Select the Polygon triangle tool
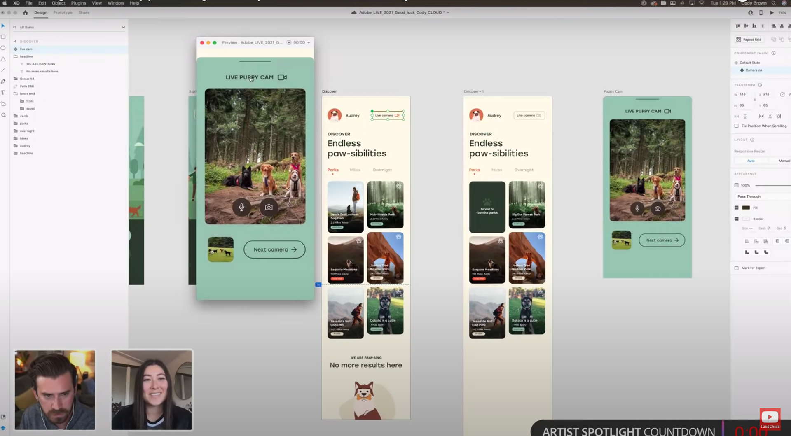Viewport: 791px width, 436px height. pos(3,59)
